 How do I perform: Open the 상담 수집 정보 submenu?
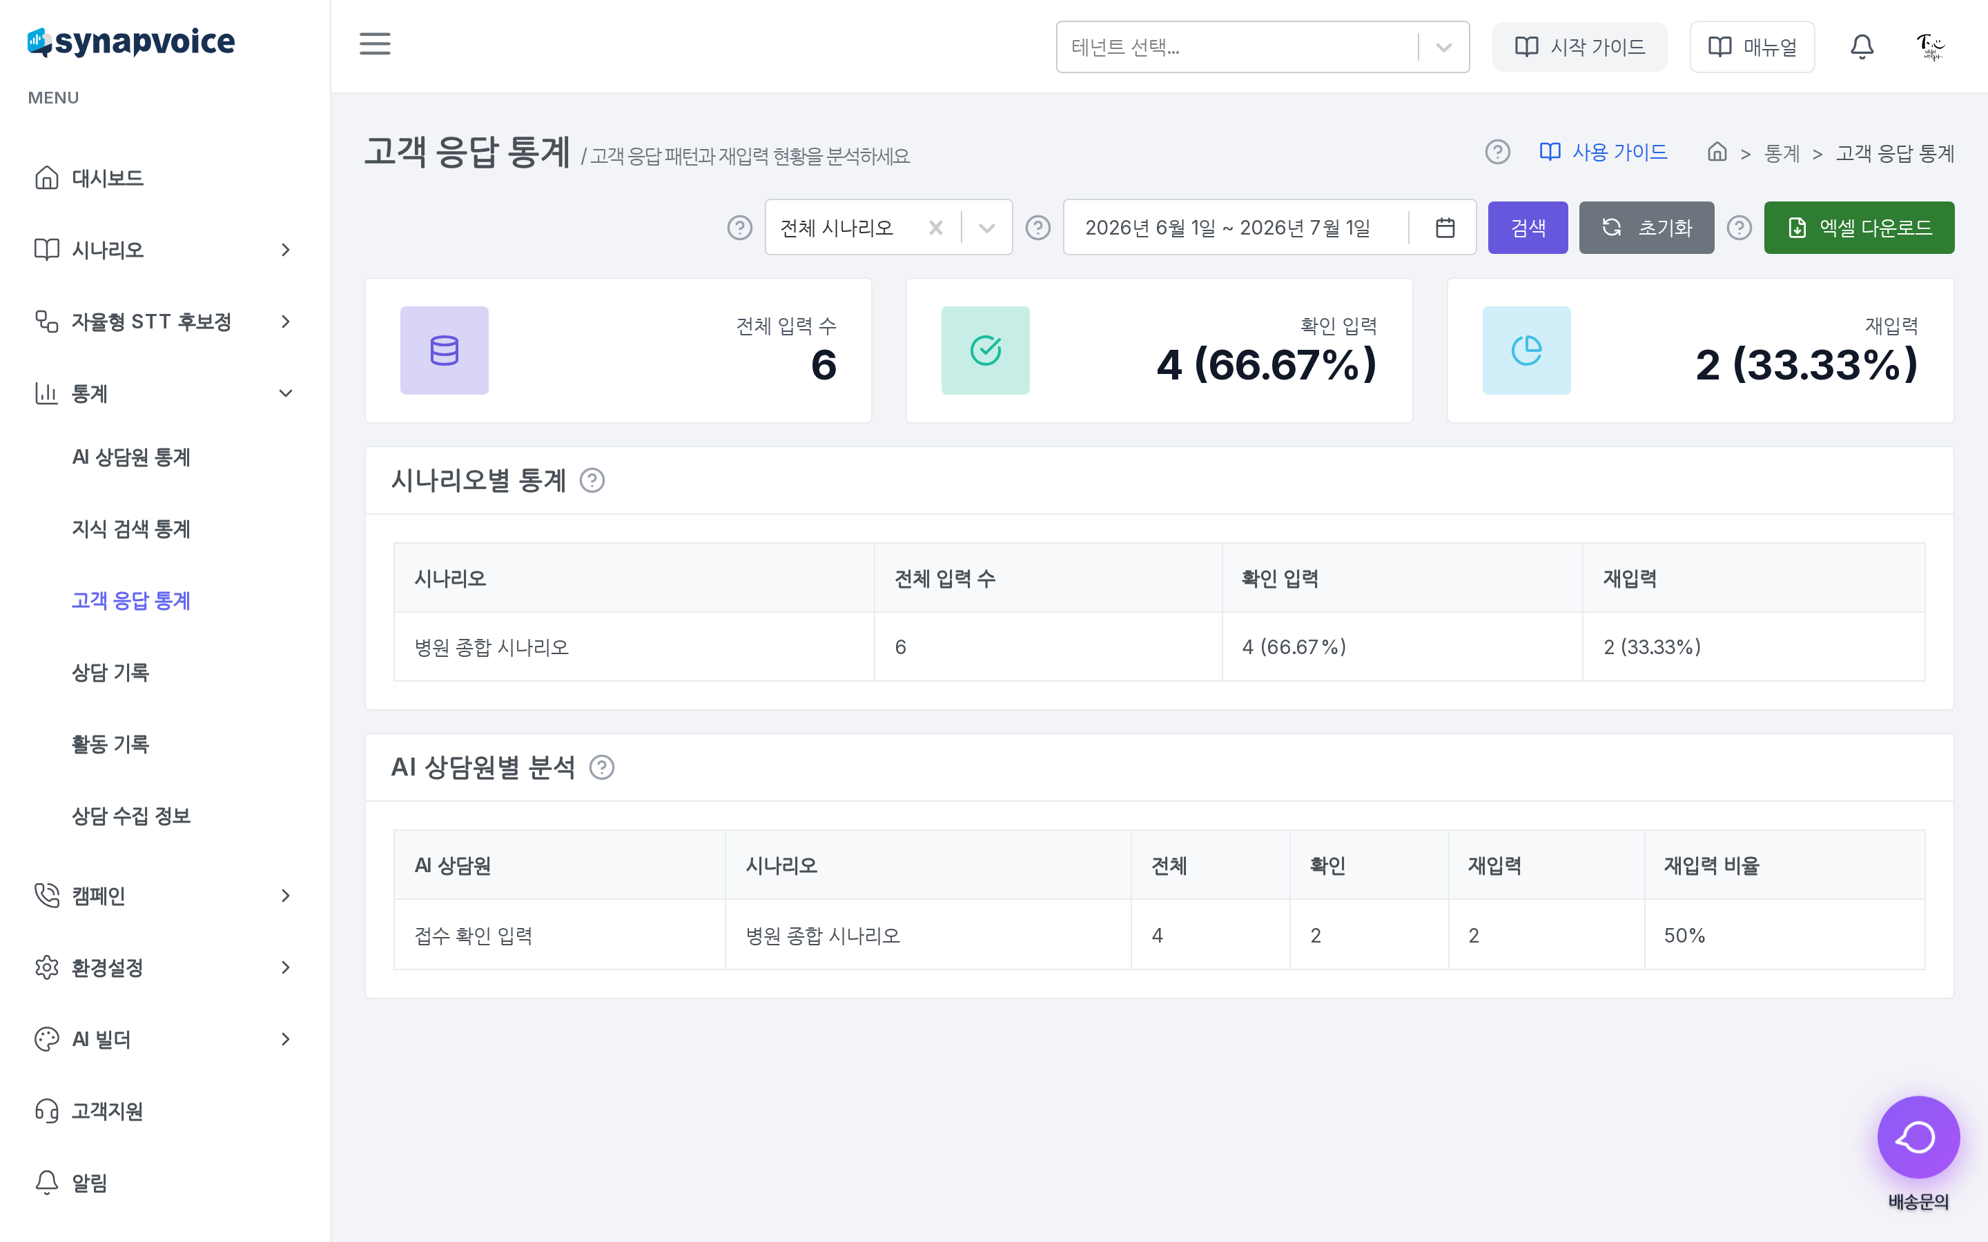[x=131, y=816]
